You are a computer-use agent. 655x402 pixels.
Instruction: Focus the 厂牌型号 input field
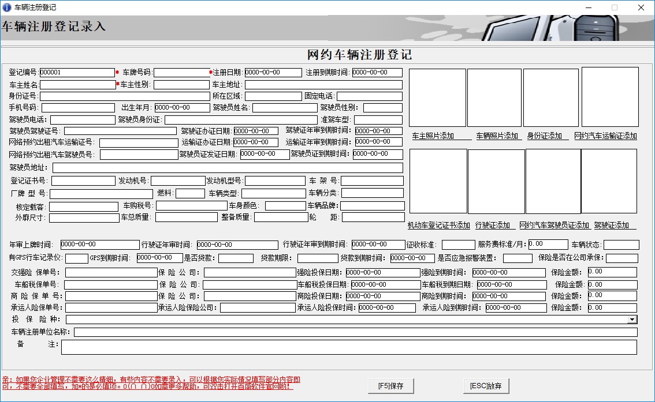(x=101, y=193)
